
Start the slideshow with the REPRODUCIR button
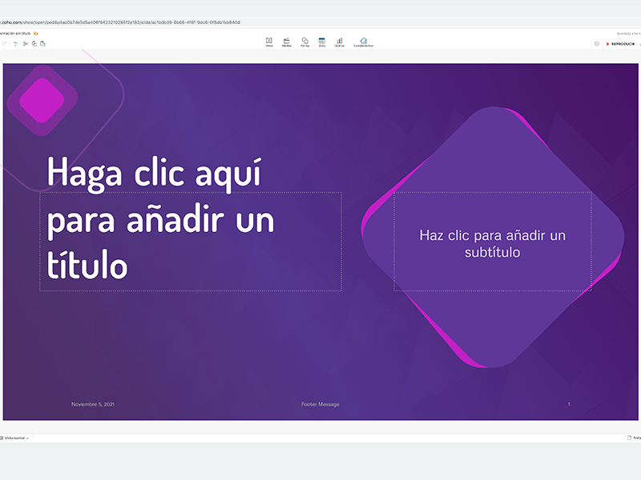(x=623, y=44)
